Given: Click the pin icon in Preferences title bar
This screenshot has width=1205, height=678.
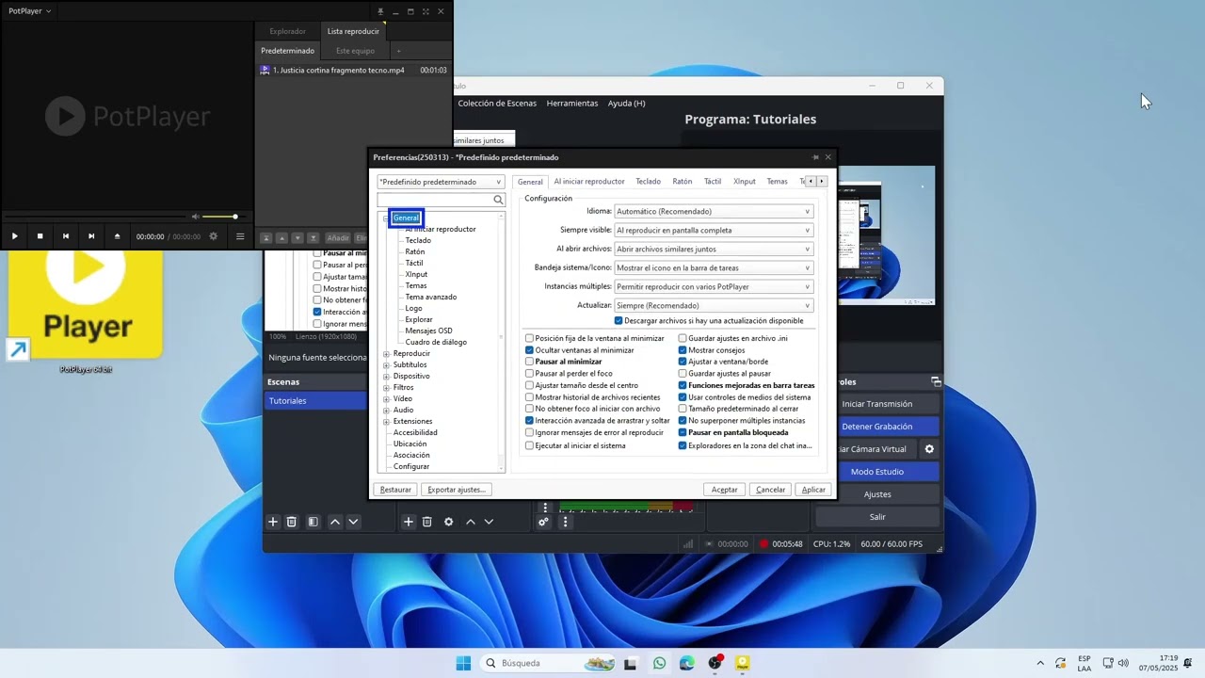Looking at the screenshot, I should [815, 157].
